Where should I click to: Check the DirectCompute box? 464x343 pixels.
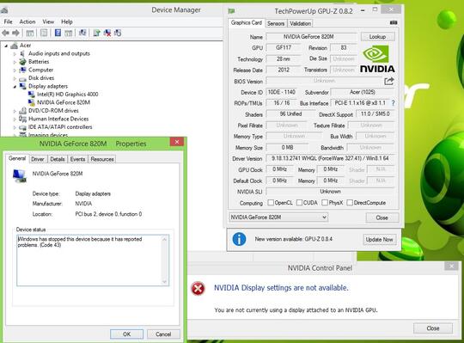click(350, 202)
